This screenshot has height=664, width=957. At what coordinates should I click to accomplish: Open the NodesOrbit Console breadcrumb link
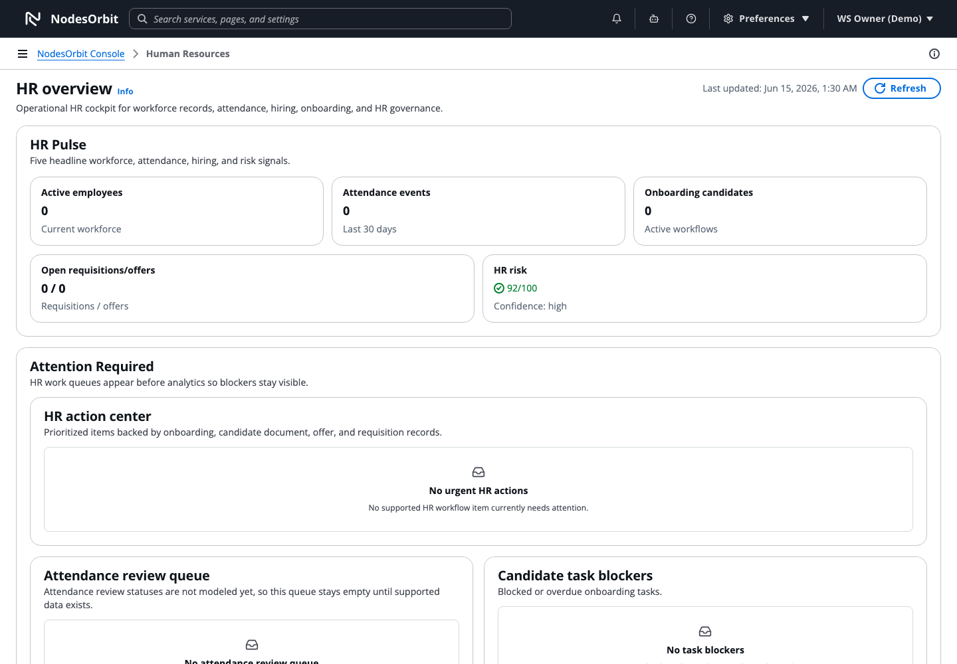pos(81,54)
